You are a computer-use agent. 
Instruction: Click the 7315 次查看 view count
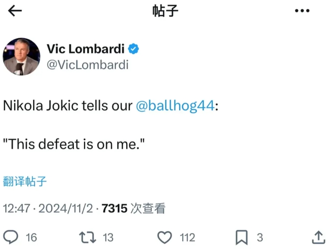[133, 209]
